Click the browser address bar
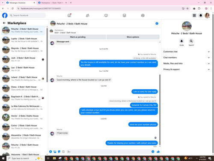214x161 pixels. pyautogui.click(x=100, y=9)
